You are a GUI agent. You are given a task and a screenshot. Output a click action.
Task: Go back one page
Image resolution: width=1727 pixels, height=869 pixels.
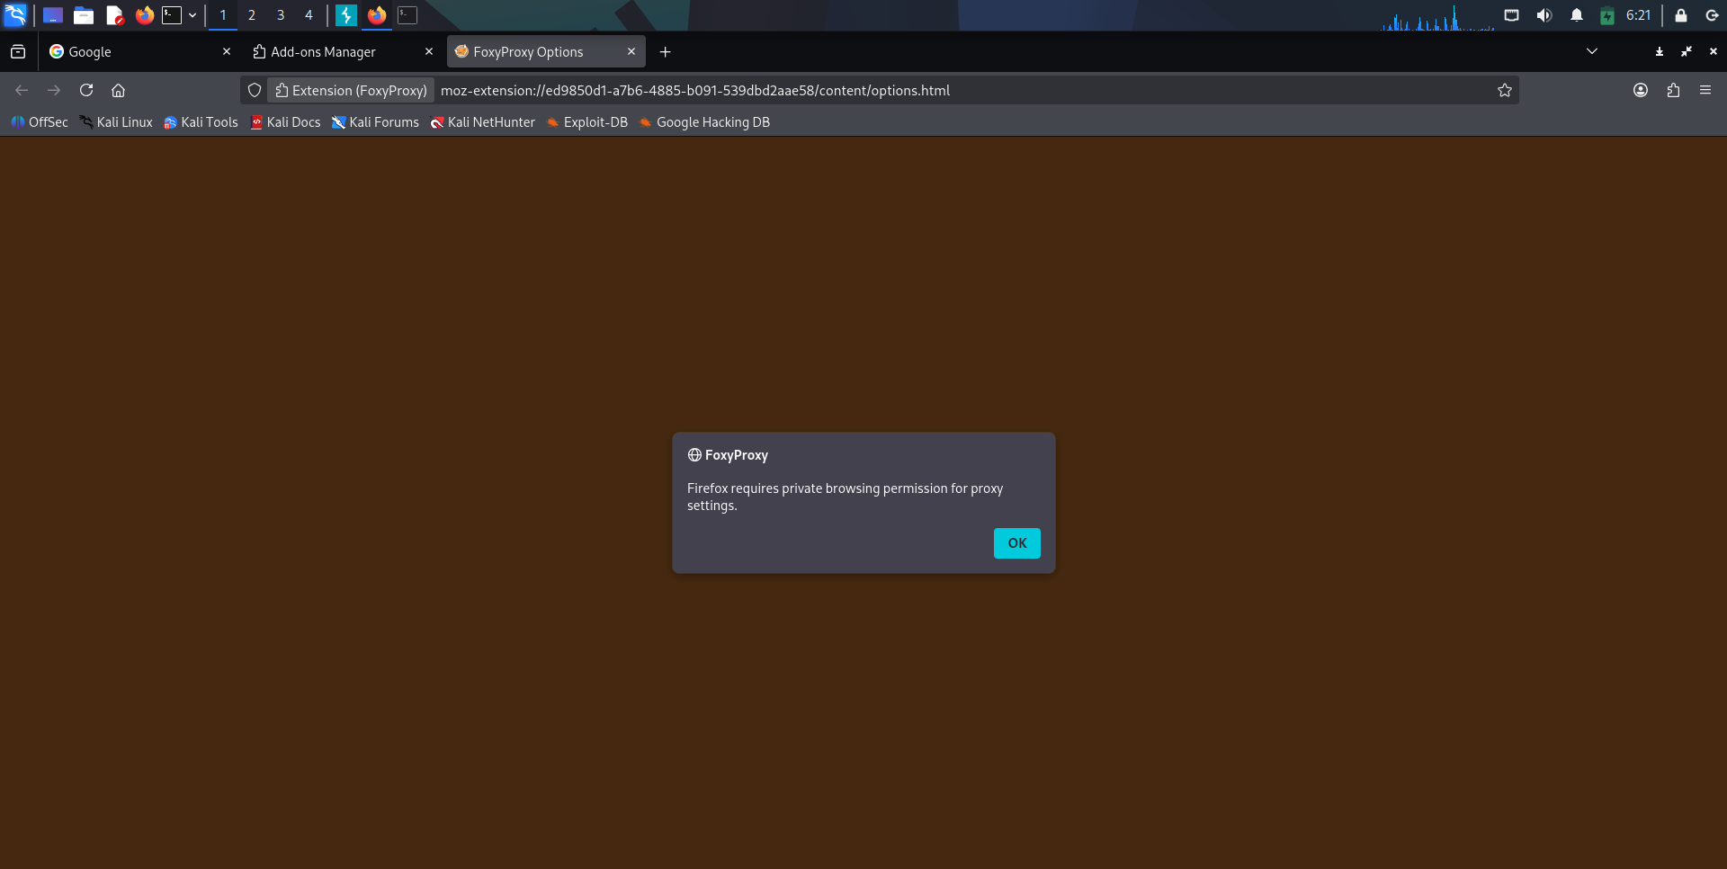coord(22,90)
